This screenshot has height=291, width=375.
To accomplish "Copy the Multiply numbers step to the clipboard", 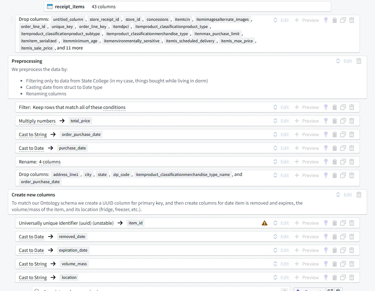I will pos(334,121).
